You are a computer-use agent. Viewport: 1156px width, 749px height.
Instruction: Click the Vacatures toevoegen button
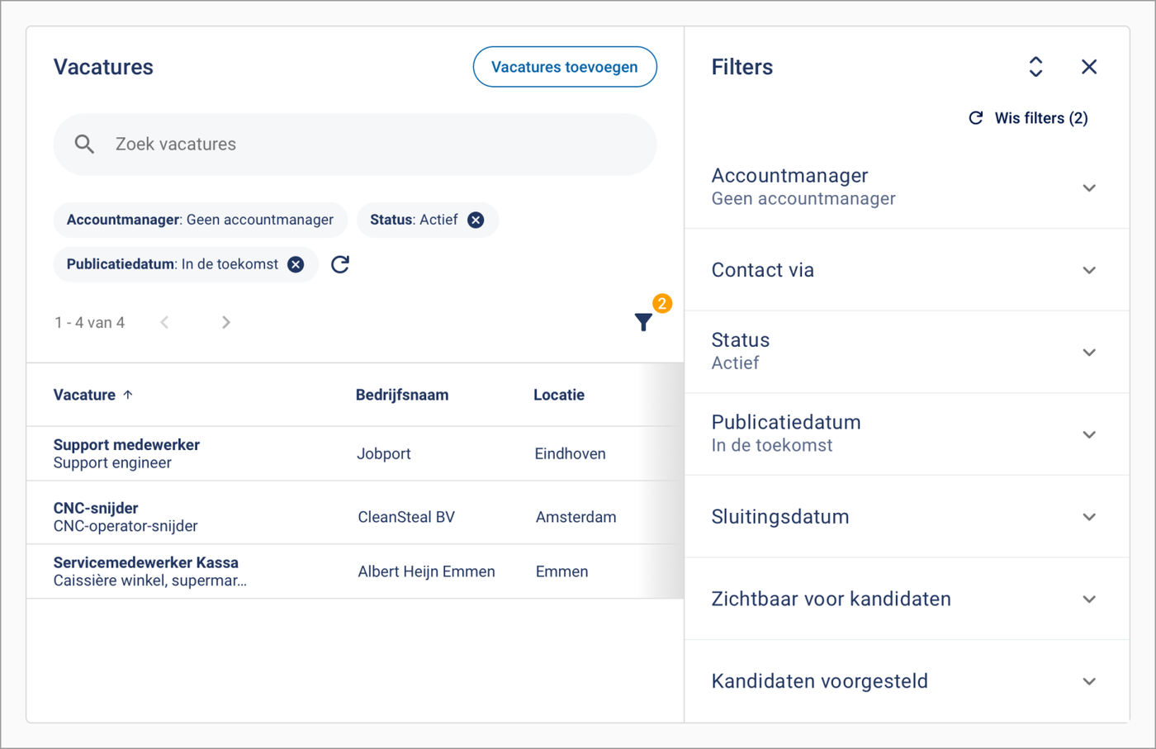click(565, 67)
